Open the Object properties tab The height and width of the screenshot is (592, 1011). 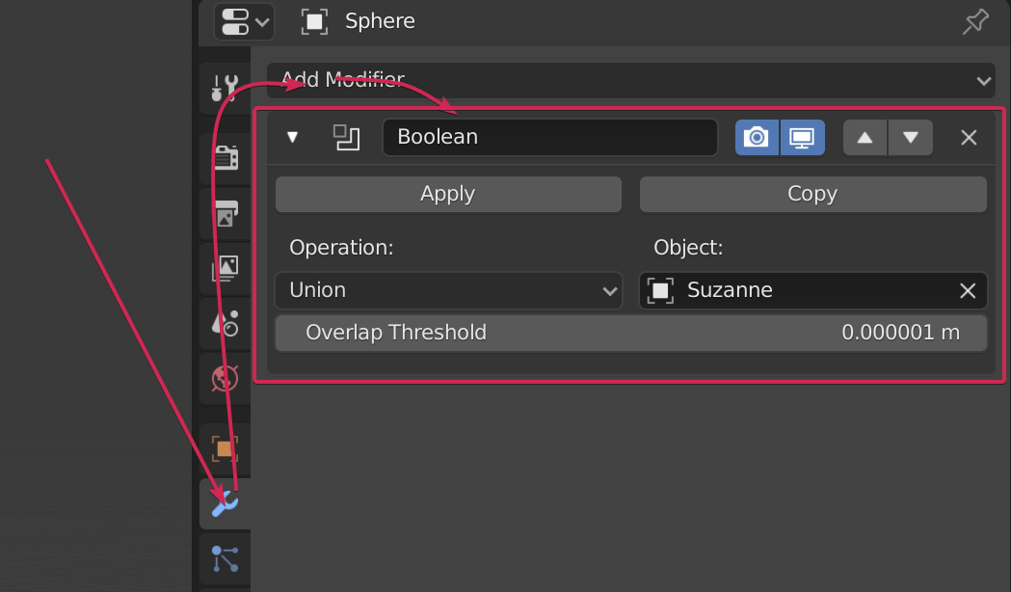pyautogui.click(x=224, y=447)
